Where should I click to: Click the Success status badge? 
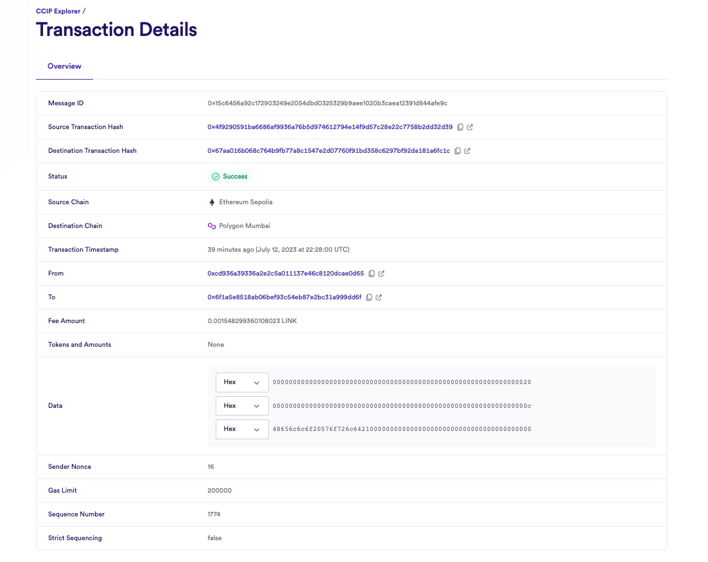pyautogui.click(x=230, y=177)
